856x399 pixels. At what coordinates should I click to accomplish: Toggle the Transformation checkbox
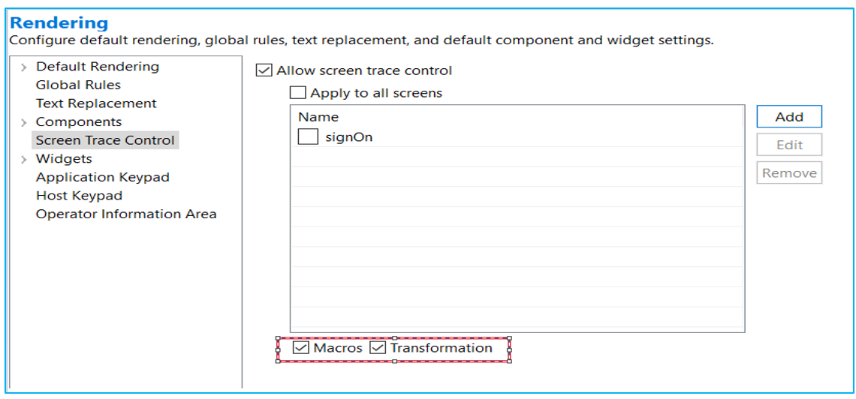(x=377, y=348)
